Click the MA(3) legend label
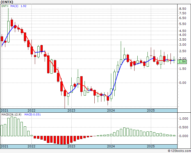 point(14,6)
